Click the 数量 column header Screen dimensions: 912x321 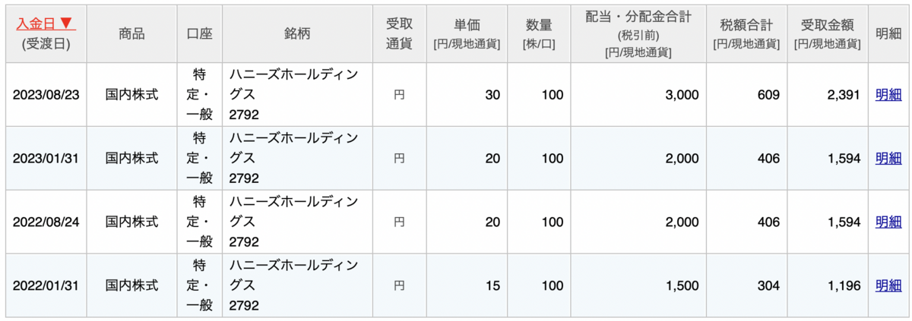539,34
